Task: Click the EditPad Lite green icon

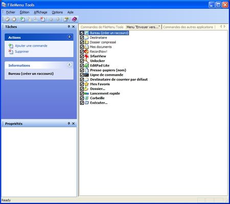Action: (x=86, y=65)
